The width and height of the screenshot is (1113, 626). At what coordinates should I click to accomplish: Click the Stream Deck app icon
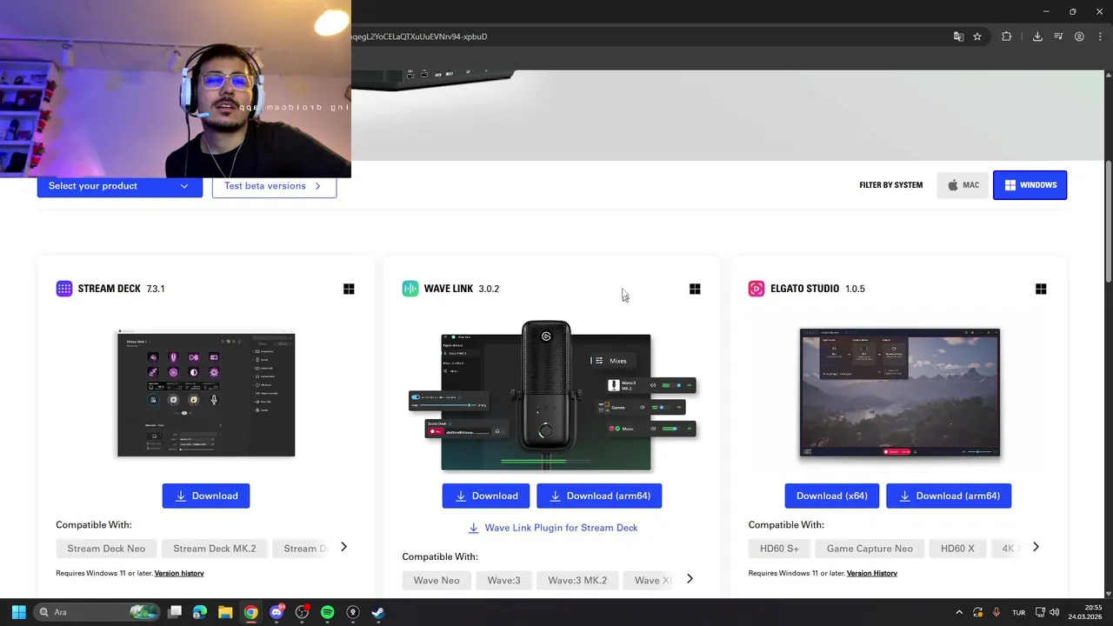click(64, 289)
